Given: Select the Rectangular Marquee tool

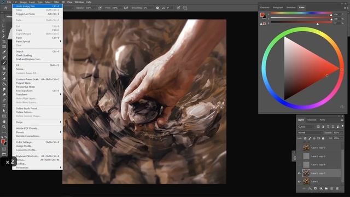Looking at the screenshot, I should point(4,25).
